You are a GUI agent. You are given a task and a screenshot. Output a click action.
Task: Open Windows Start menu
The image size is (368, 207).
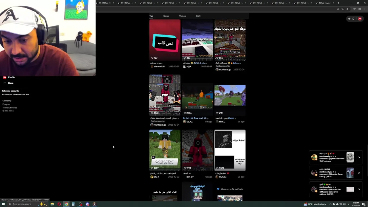(x=3, y=204)
